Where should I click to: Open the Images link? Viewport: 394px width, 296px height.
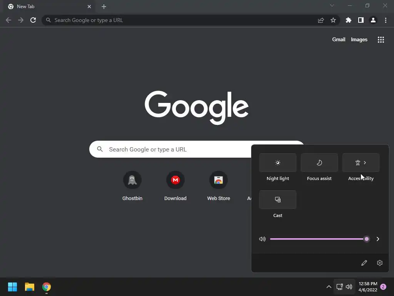359,40
